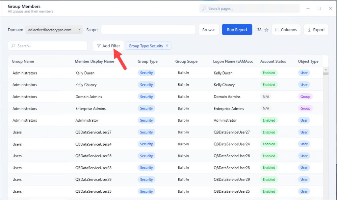Sort by Group Scope column header
The width and height of the screenshot is (337, 200).
[x=186, y=61]
